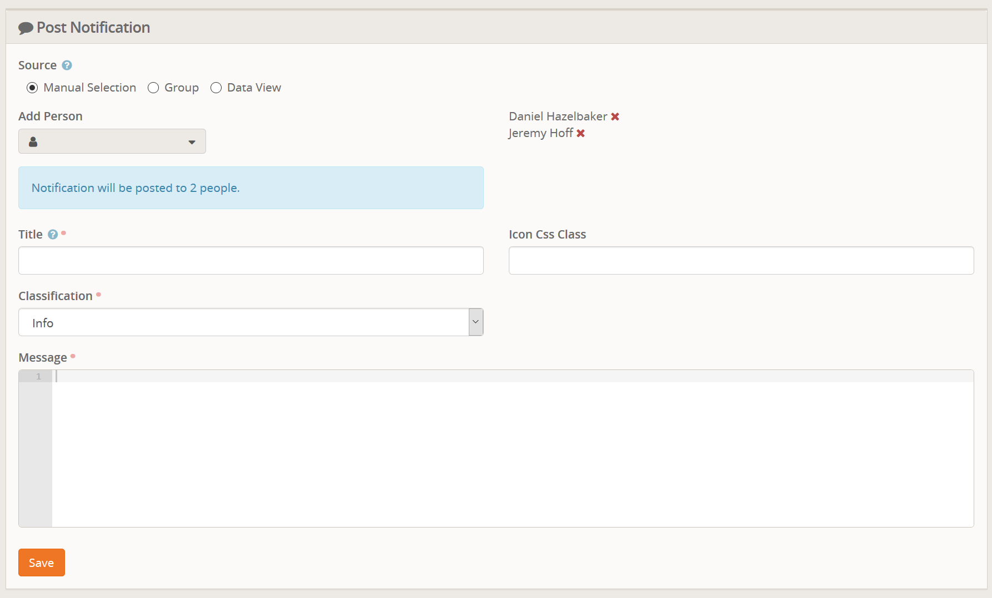Click the 'Icon Css Class' label
Screen dimensions: 992x598
[x=548, y=235]
